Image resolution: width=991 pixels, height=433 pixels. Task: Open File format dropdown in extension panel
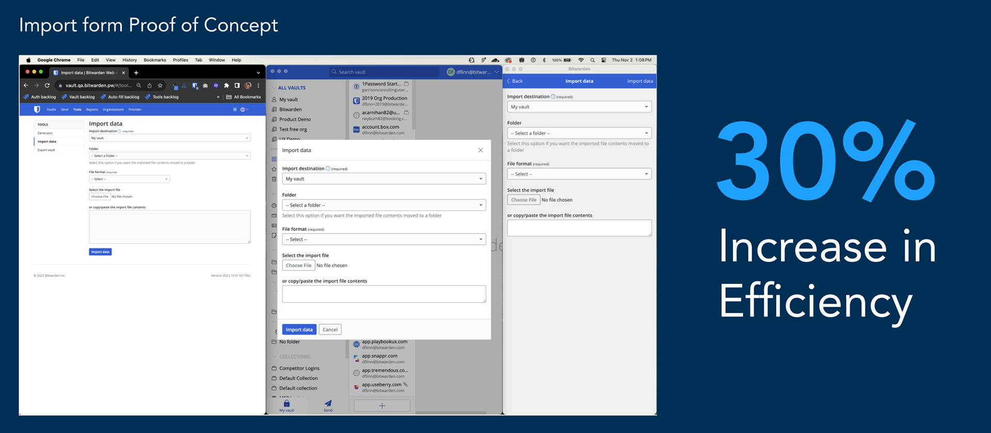click(x=579, y=174)
